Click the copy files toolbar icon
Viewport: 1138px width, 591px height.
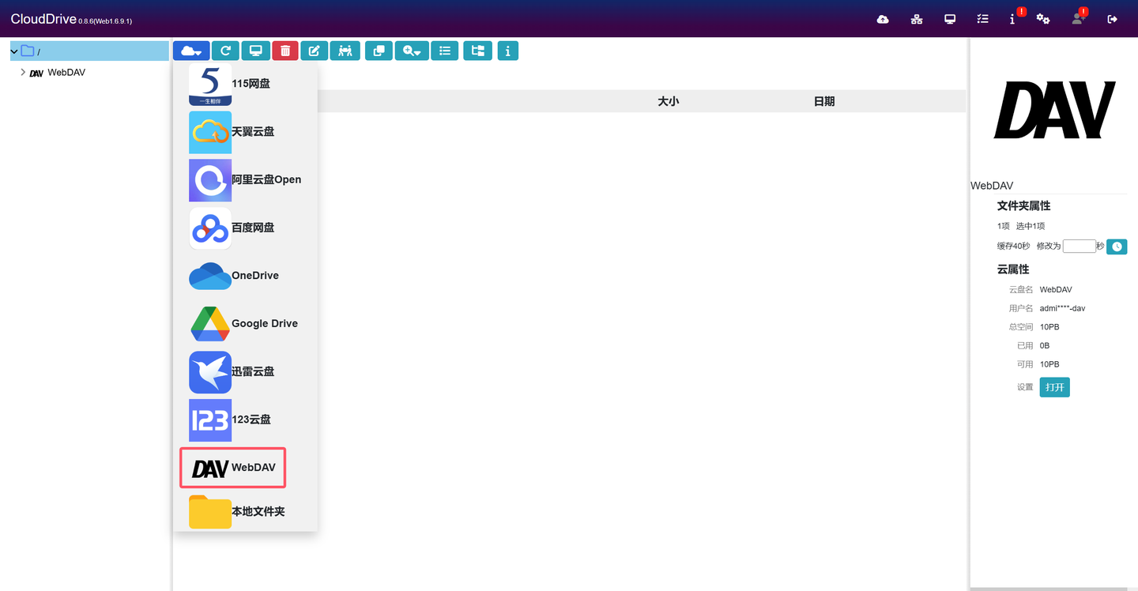click(x=378, y=50)
